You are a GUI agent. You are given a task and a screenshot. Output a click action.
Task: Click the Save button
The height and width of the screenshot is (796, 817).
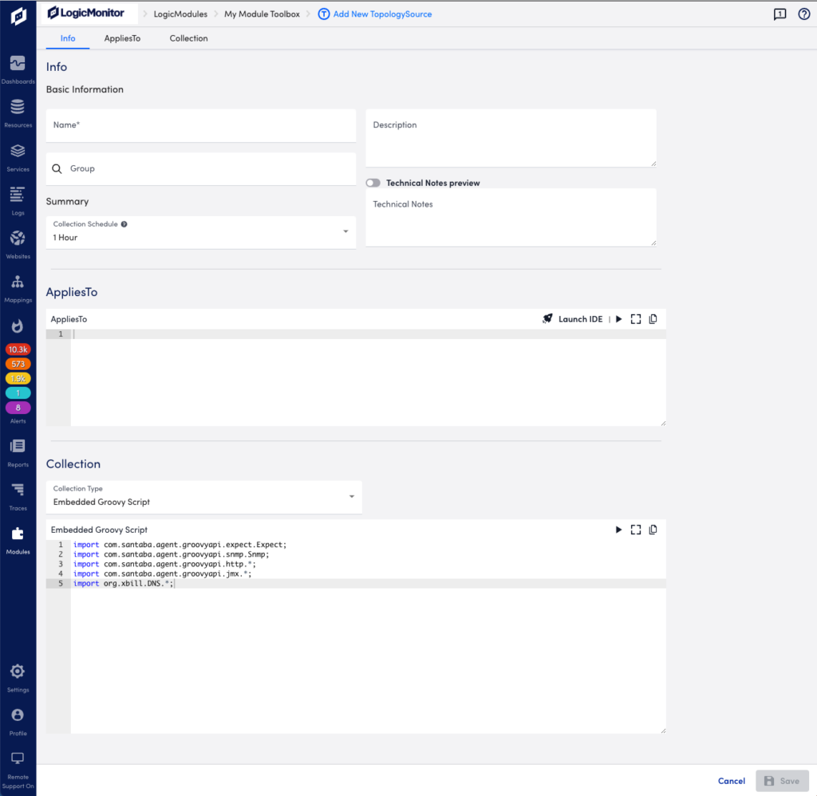782,781
